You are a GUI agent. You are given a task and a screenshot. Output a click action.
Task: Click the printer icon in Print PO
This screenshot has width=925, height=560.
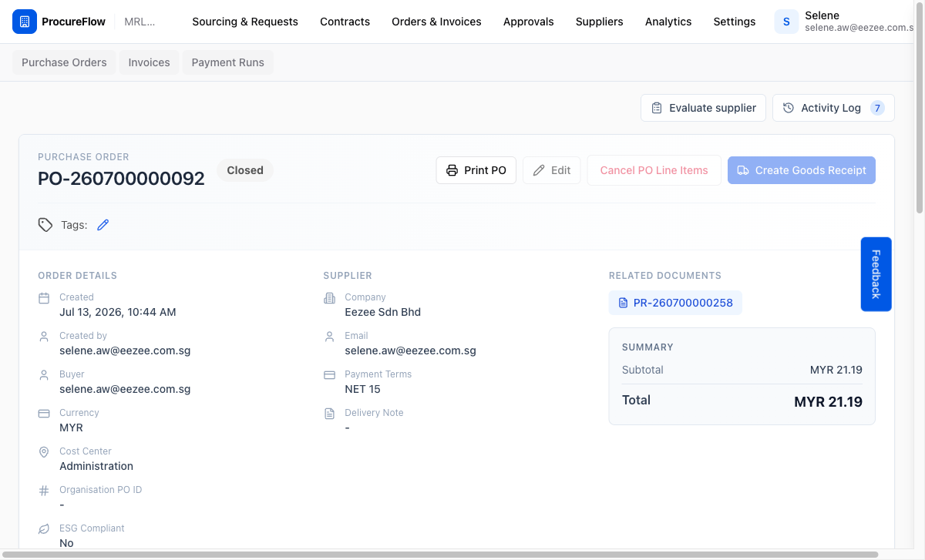452,170
